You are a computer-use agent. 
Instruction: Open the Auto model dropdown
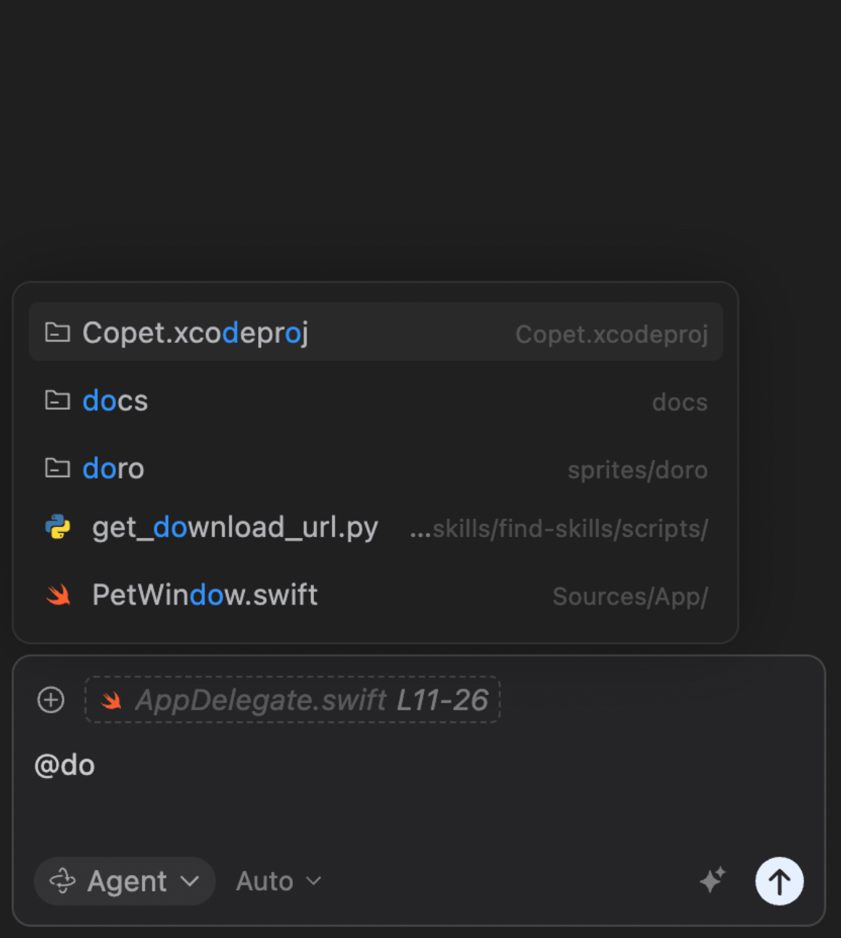point(265,881)
